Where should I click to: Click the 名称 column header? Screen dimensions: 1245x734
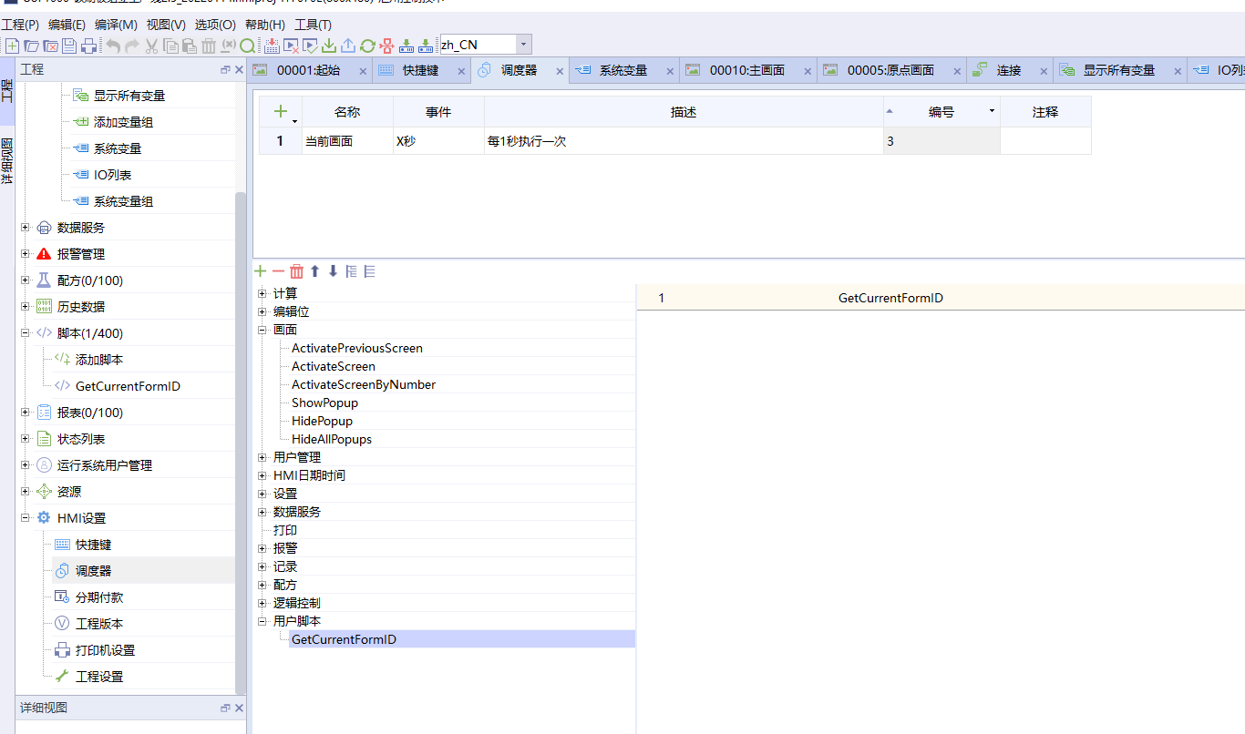[347, 112]
